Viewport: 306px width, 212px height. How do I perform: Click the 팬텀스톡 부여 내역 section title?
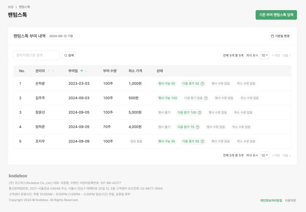tap(29, 36)
